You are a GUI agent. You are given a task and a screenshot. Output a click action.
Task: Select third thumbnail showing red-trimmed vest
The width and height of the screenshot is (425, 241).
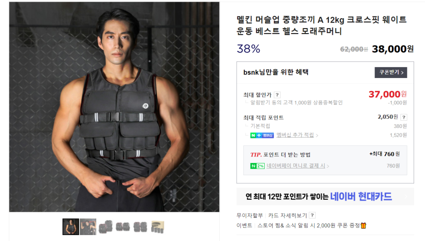(x=105, y=226)
